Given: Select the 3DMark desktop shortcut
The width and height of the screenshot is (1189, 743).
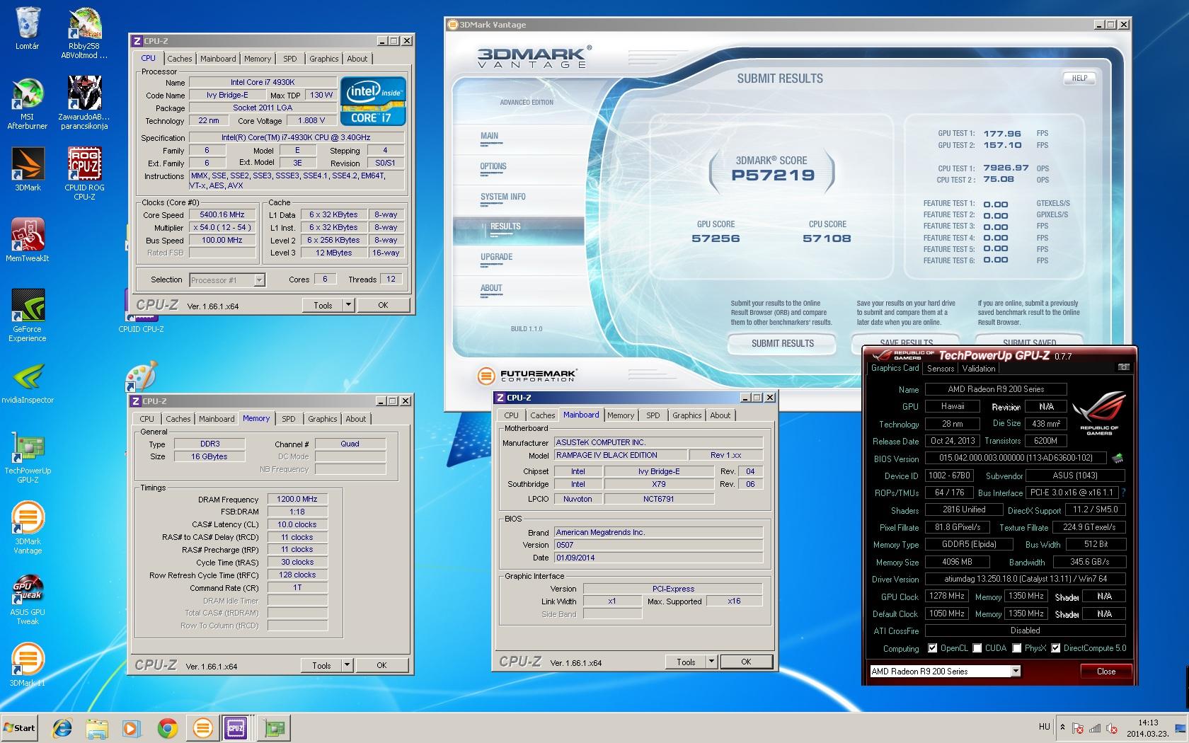Looking at the screenshot, I should coord(28,169).
